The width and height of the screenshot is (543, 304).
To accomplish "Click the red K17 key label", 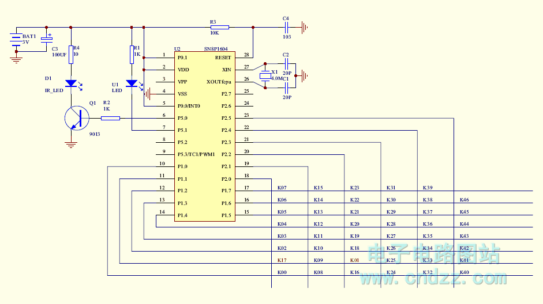I will coord(282,260).
